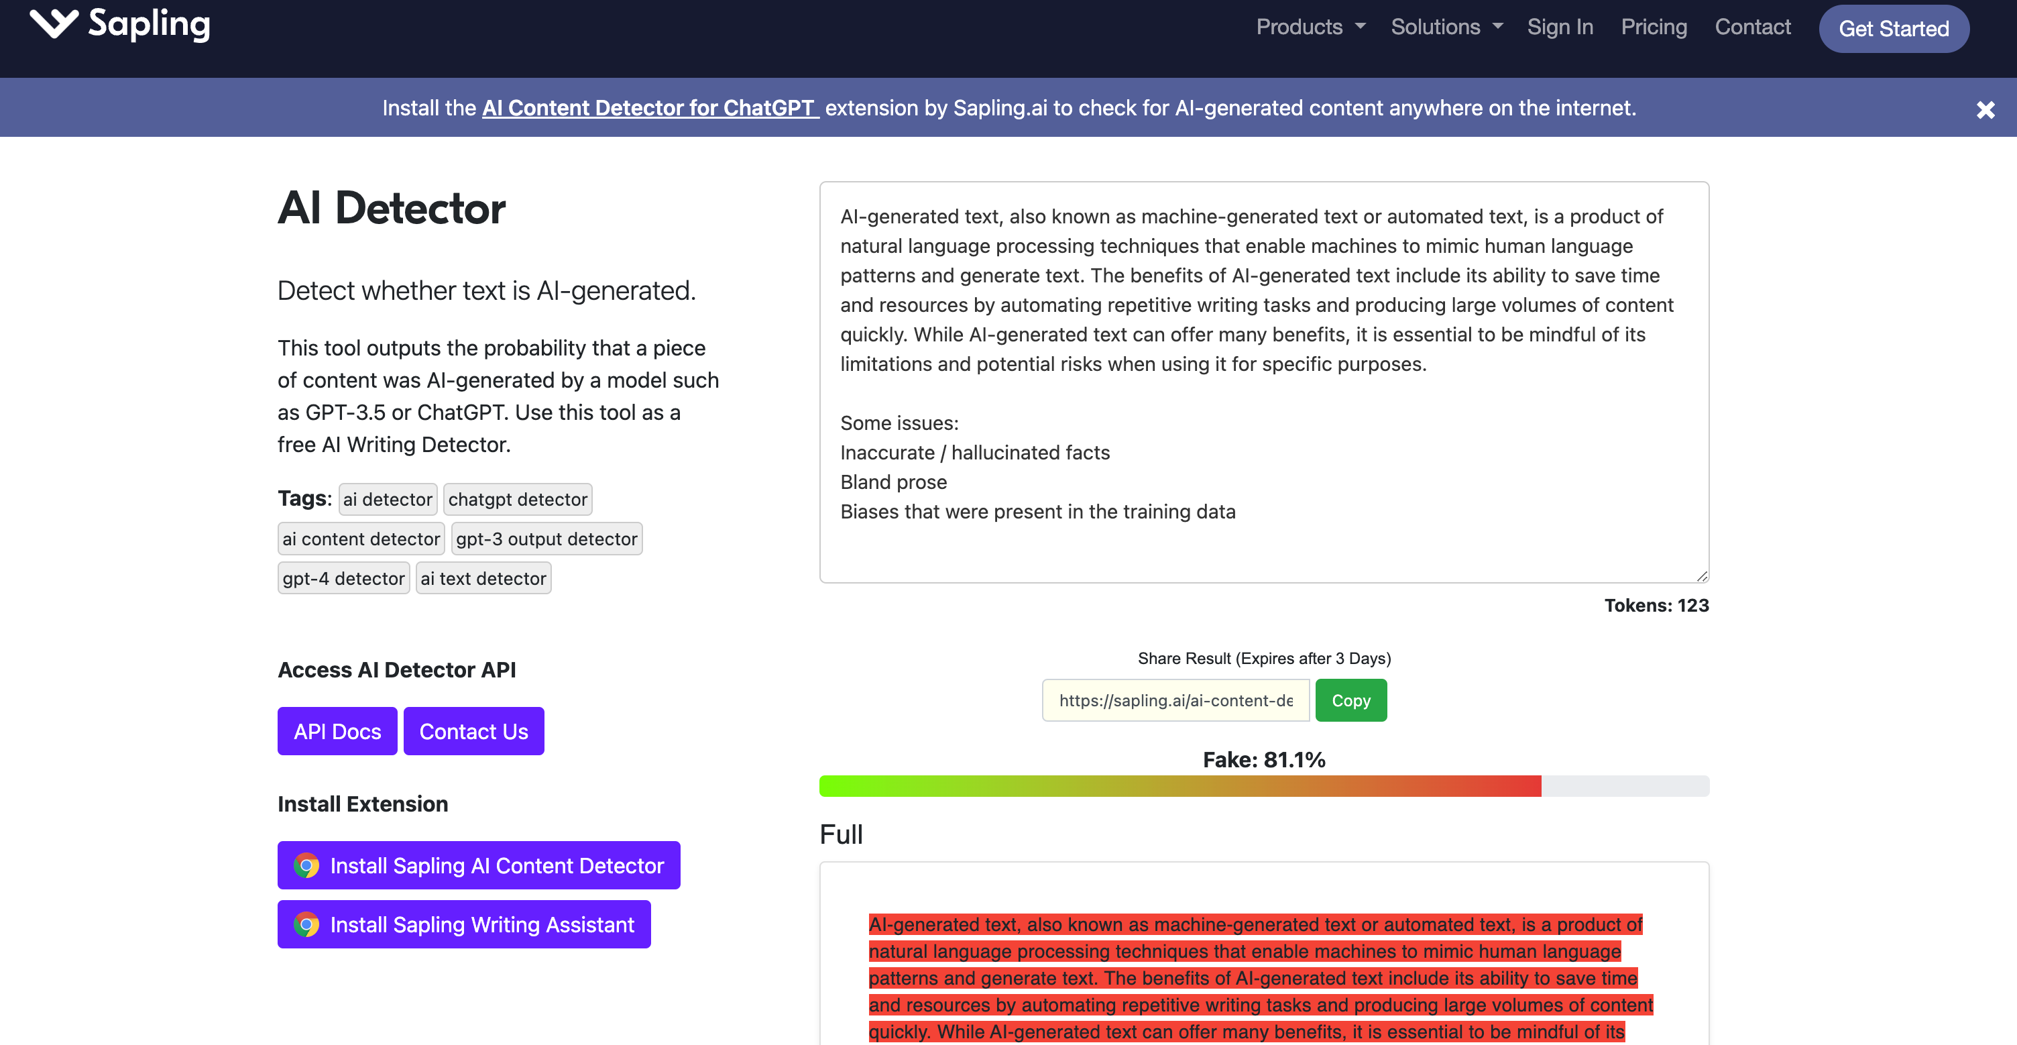Click the API Docs button

click(x=337, y=730)
